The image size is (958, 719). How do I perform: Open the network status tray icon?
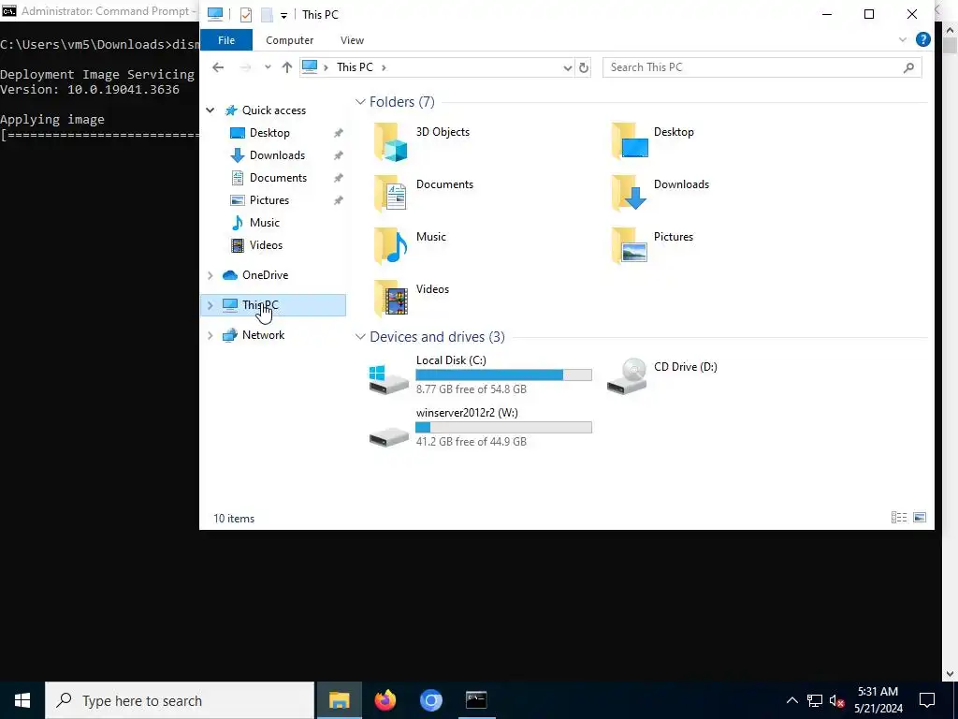[815, 700]
